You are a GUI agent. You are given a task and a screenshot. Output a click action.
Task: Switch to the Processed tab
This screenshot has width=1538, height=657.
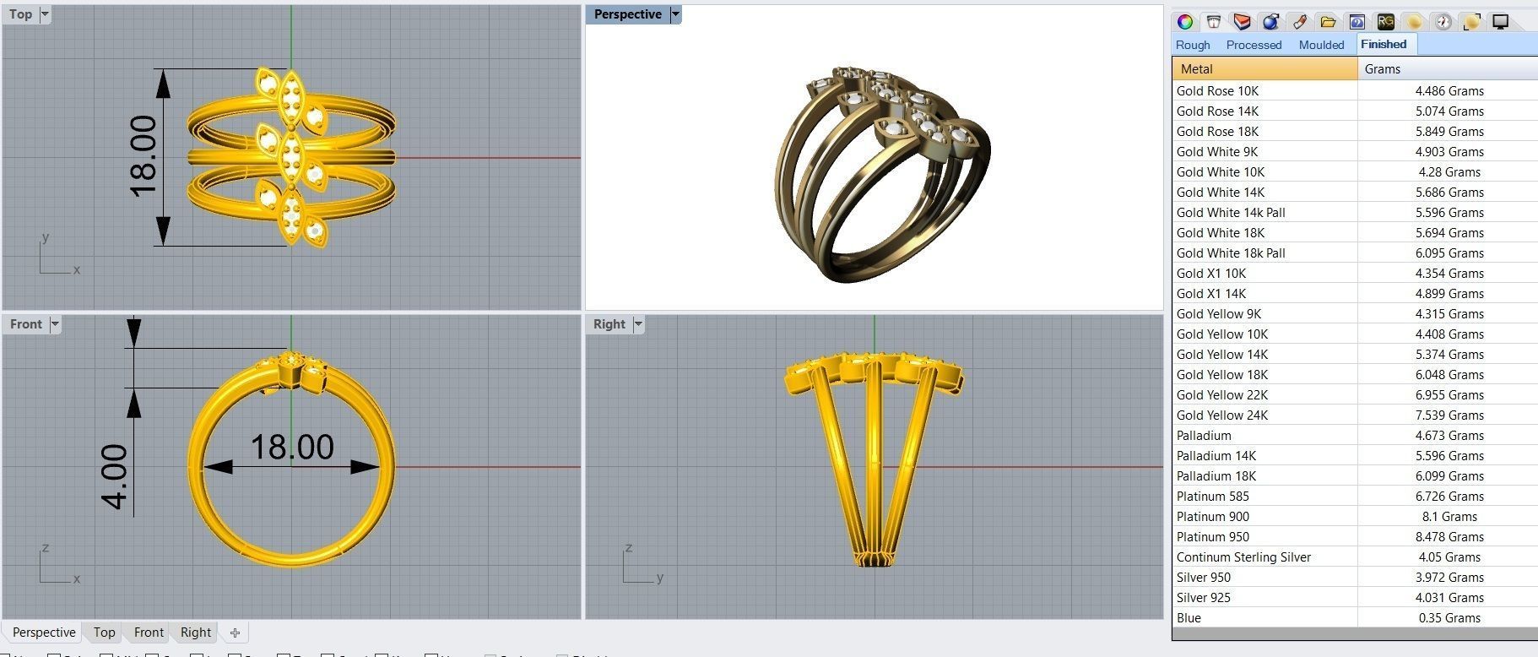tap(1254, 45)
